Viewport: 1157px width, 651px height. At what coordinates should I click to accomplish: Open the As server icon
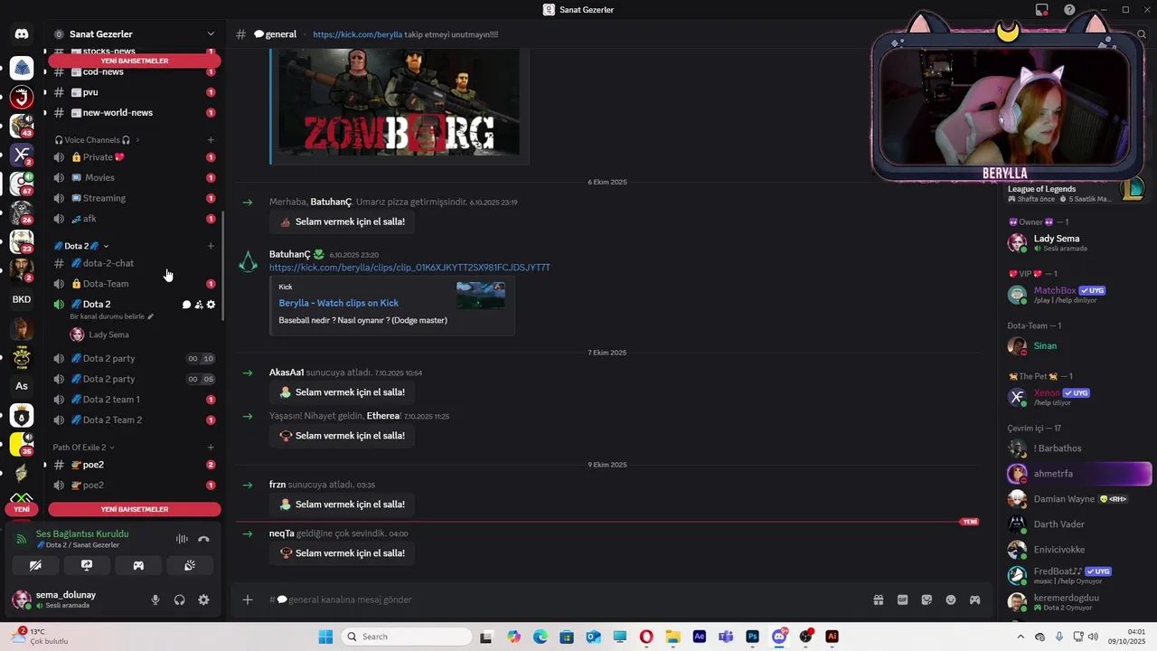(x=22, y=386)
